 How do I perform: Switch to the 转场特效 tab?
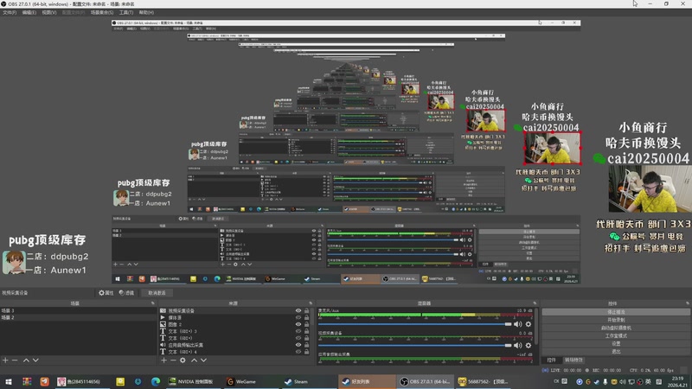(573, 360)
